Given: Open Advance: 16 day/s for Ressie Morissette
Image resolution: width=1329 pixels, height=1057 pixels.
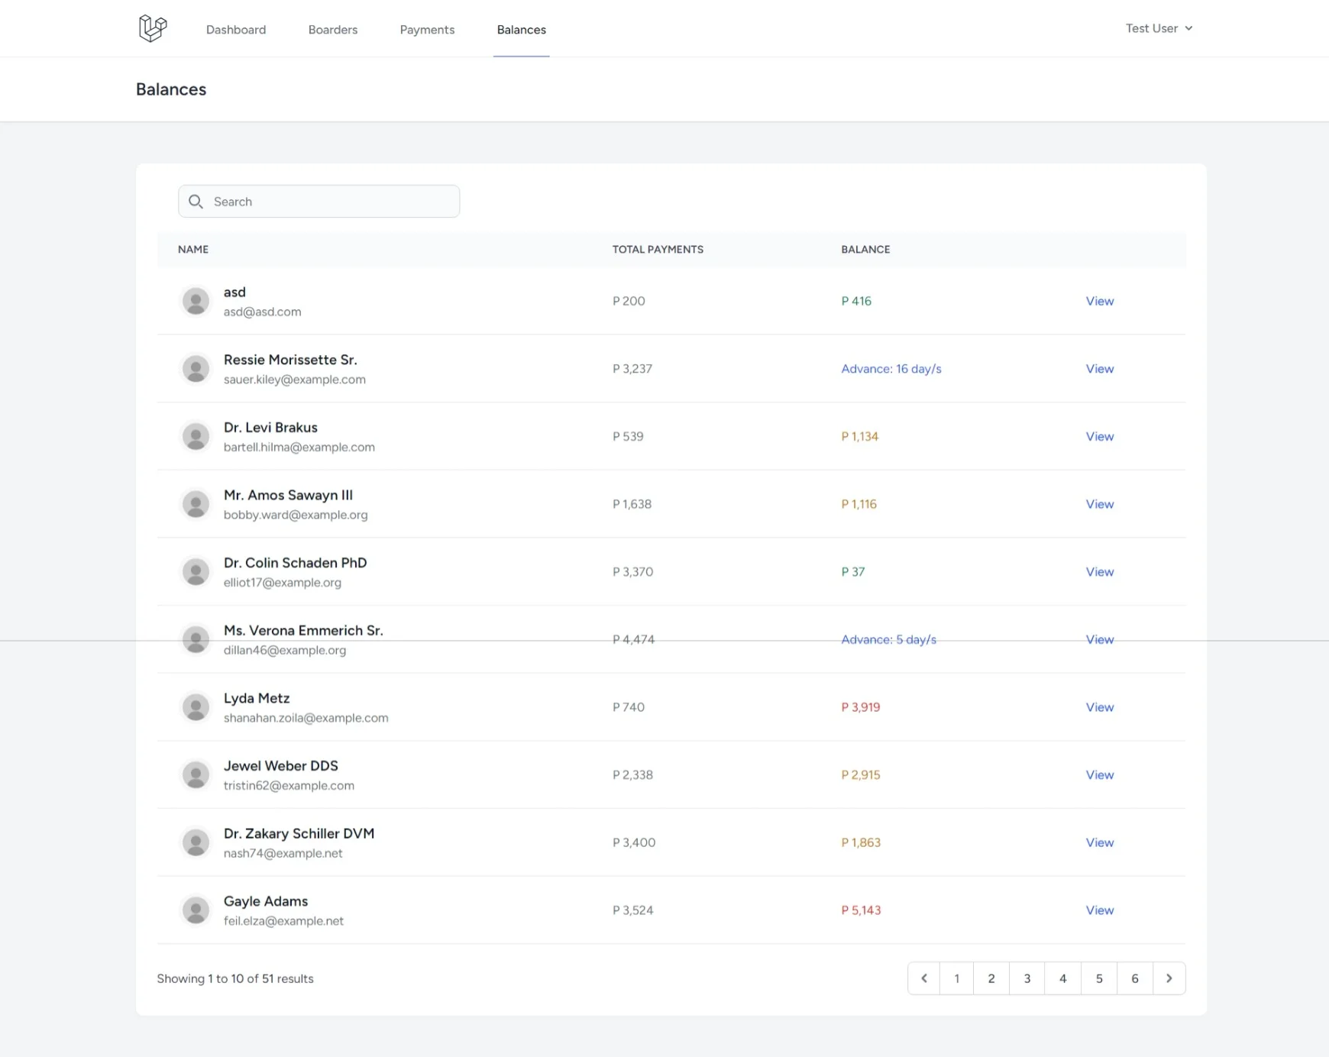Looking at the screenshot, I should [891, 368].
